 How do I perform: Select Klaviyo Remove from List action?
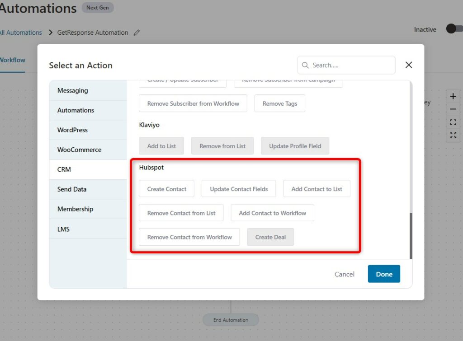(222, 146)
